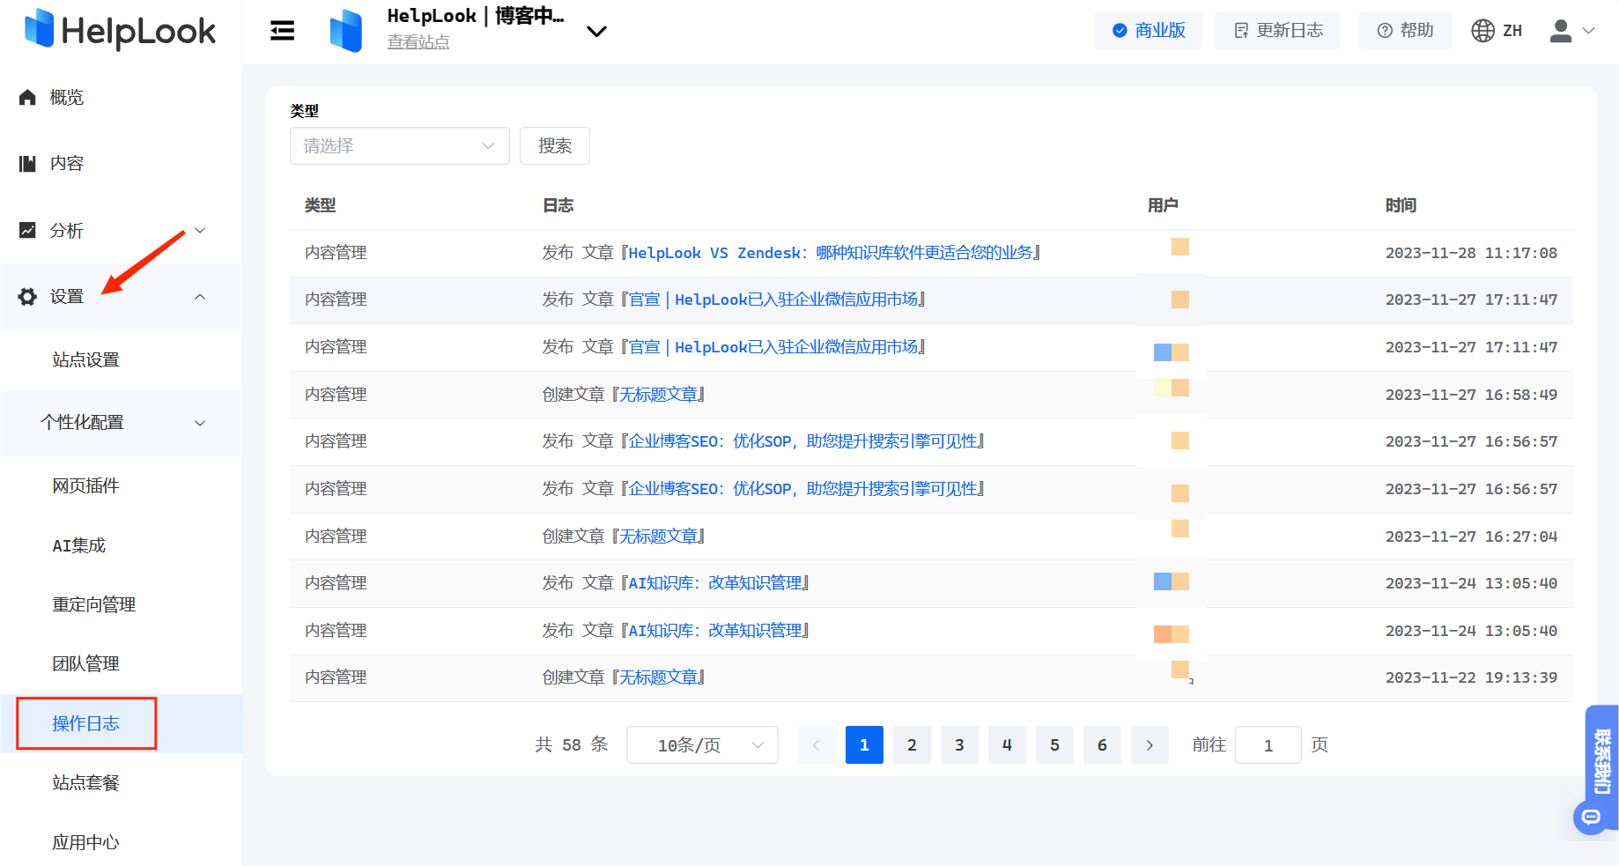Click the 搜索 button
Image resolution: width=1619 pixels, height=866 pixels.
pos(554,146)
